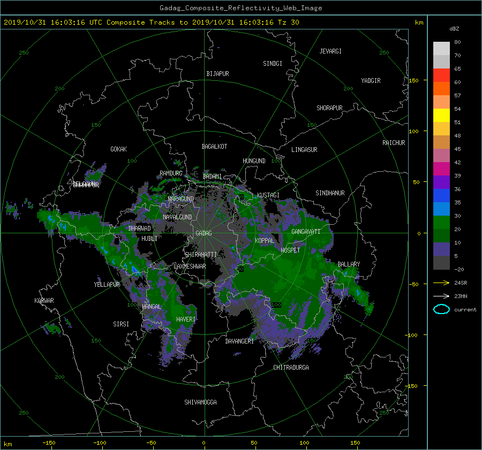Click the BAGALKOT city label

pyautogui.click(x=214, y=147)
